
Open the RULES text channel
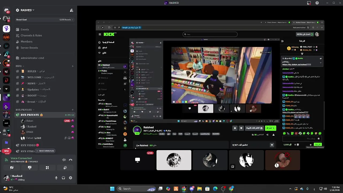pos(45,71)
